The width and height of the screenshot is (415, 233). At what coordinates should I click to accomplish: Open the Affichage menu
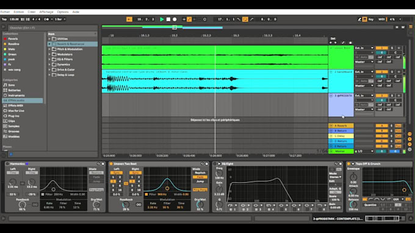tap(46, 12)
